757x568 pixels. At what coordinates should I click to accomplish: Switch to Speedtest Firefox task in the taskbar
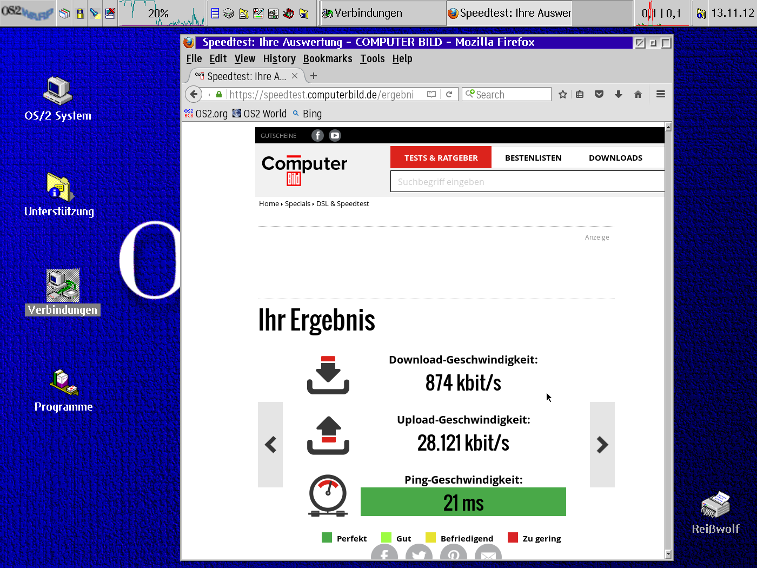click(x=509, y=13)
